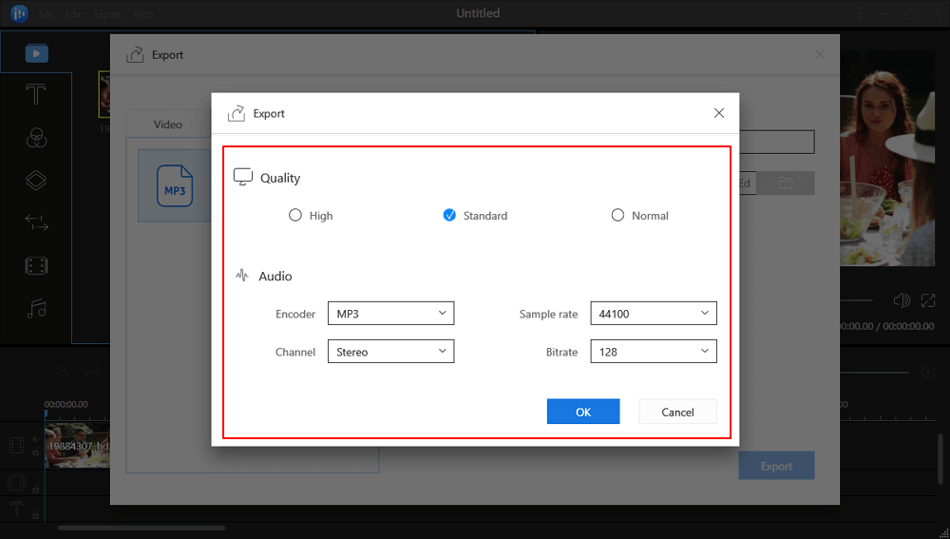950x539 pixels.
Task: Switch to the Video tab
Action: tap(168, 125)
